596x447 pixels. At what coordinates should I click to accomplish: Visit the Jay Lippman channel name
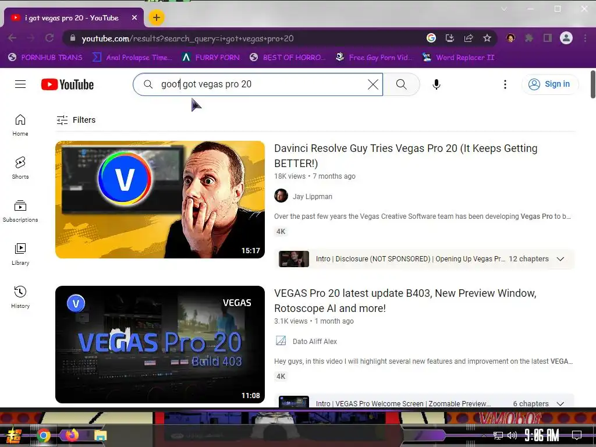(313, 197)
